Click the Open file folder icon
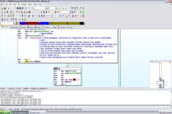The image size is (172, 114). coord(2,8)
